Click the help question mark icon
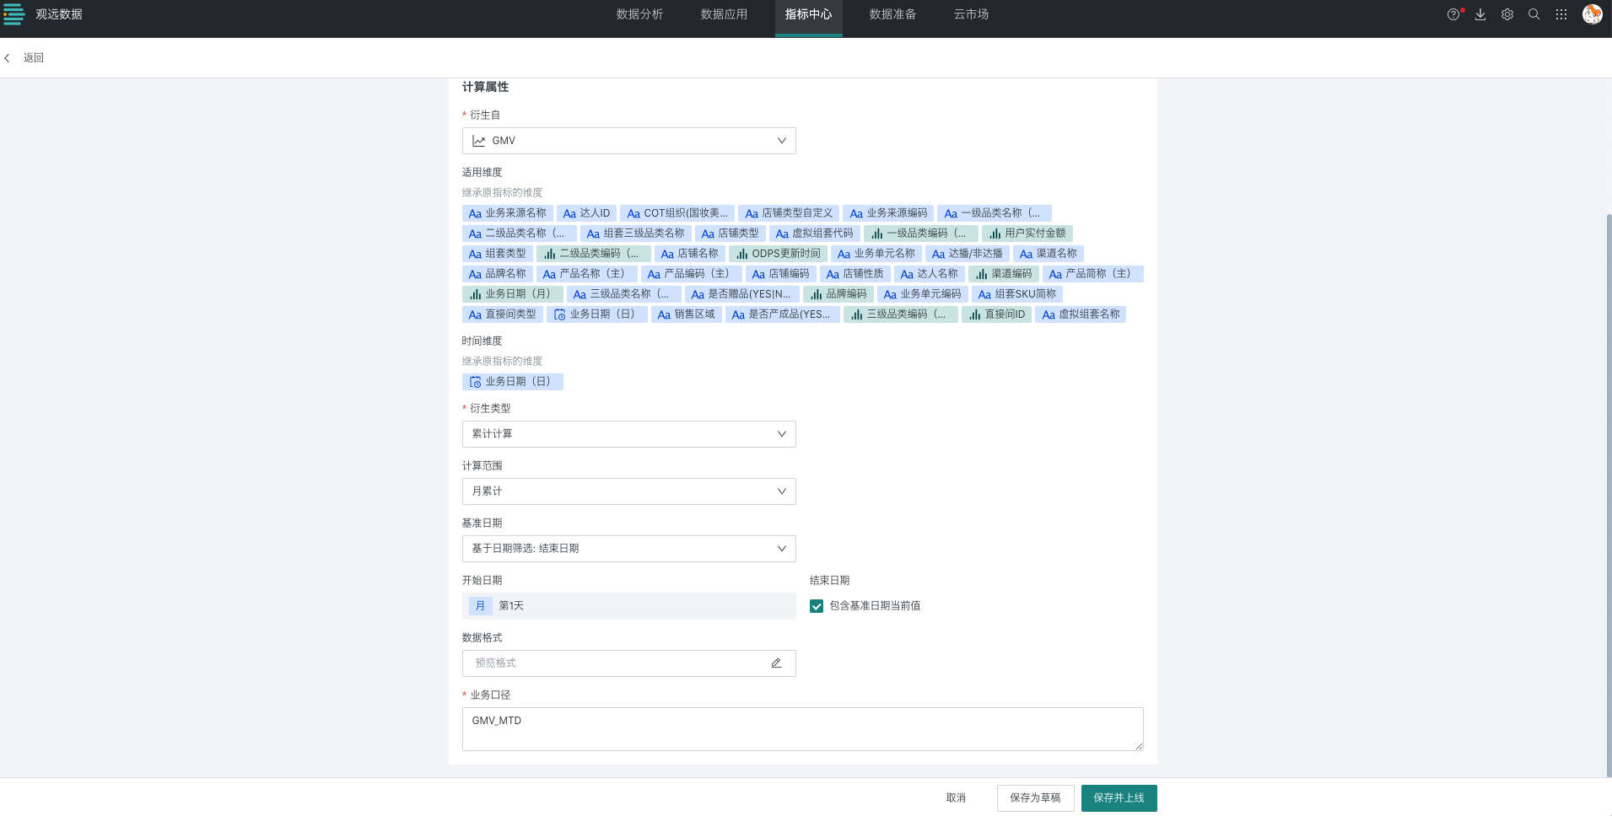Screen dimensions: 1612x816 [x=1453, y=14]
